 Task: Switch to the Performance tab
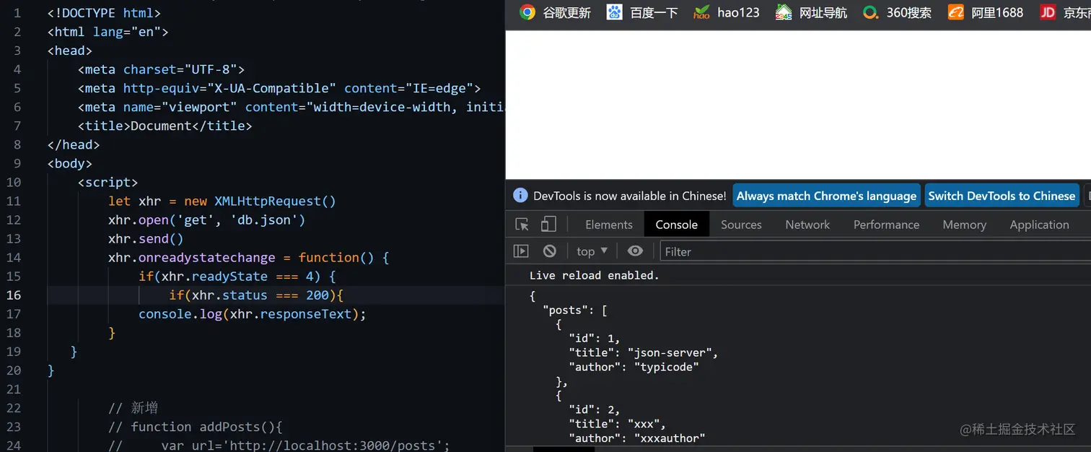886,225
